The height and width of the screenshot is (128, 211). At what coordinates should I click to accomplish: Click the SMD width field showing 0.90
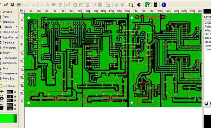(x=10, y=105)
